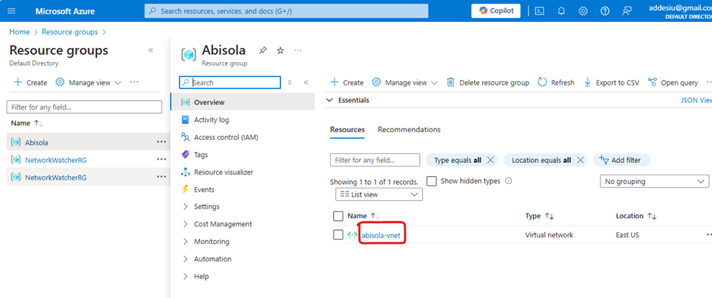Click the global search resources field
The height and width of the screenshot is (298, 712).
[x=286, y=11]
